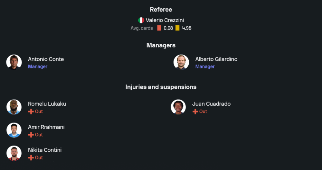322x170 pixels.
Task: Open Antonio Conte's profile photo
Action: pos(14,62)
